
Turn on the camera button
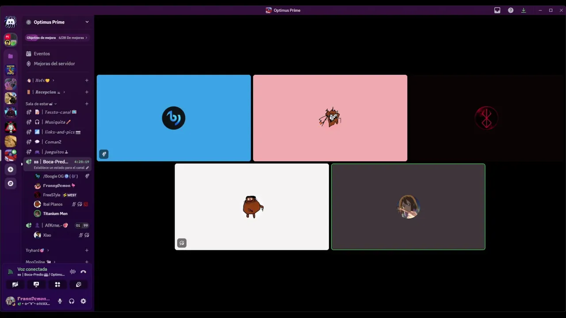click(x=15, y=284)
